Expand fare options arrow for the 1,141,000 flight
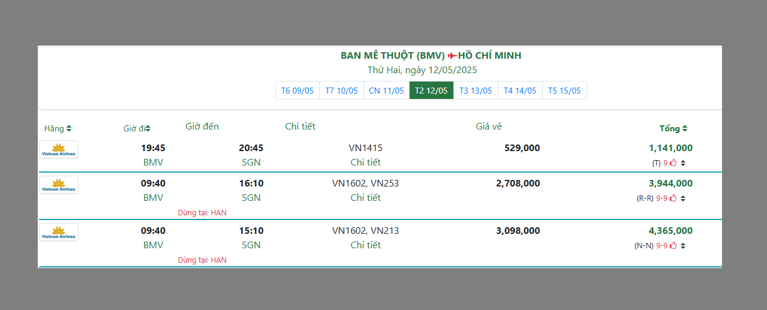 point(682,163)
